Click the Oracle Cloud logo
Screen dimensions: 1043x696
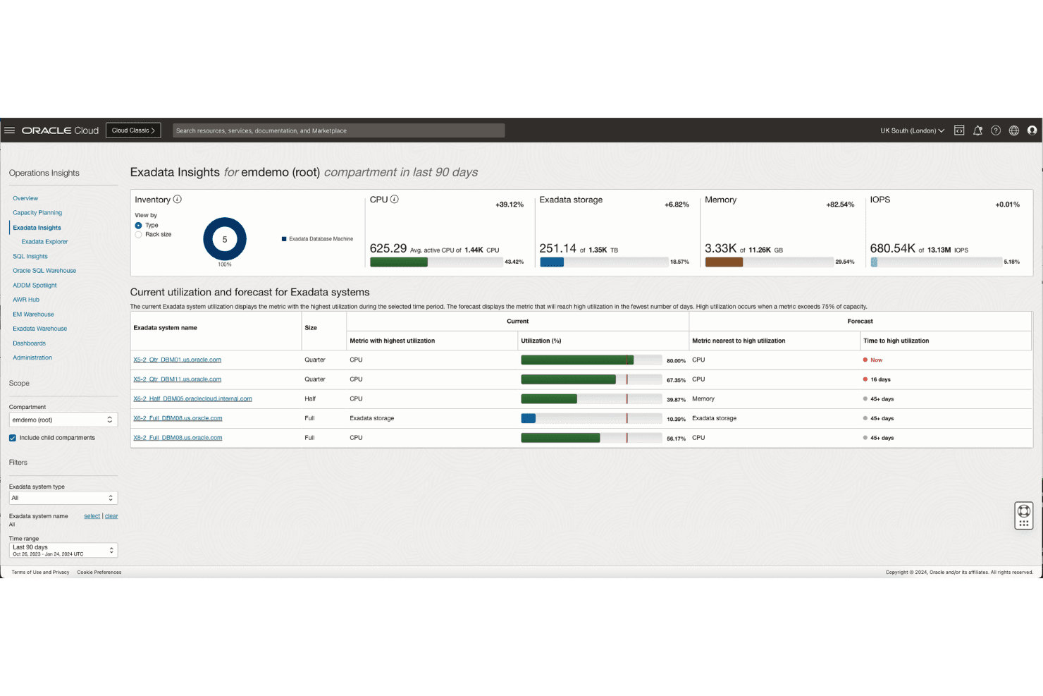(x=60, y=130)
